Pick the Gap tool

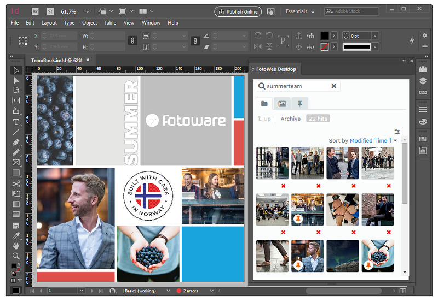click(x=16, y=100)
